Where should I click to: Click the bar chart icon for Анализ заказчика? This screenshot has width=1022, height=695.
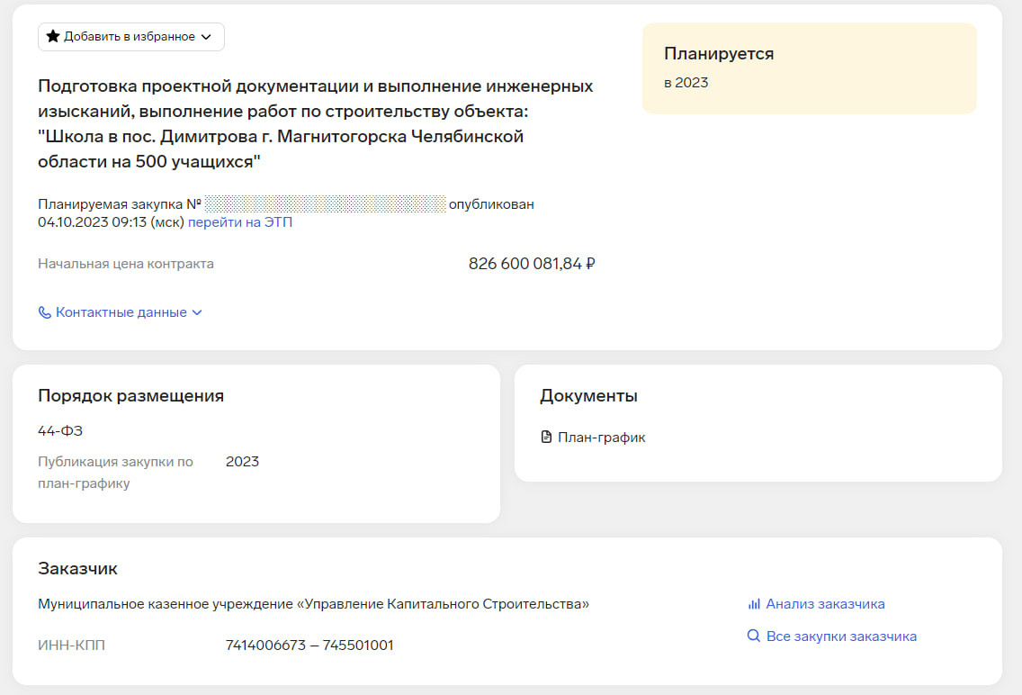click(754, 604)
